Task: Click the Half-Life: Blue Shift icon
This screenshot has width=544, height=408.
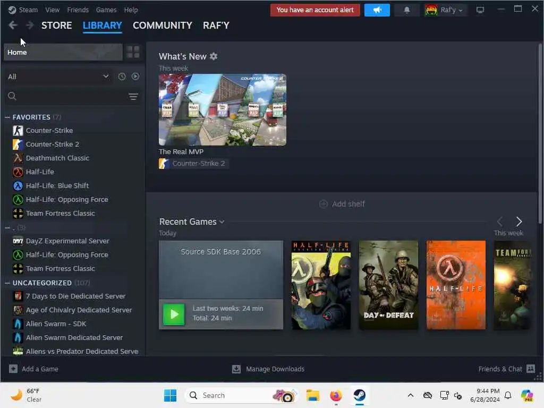Action: 18,185
